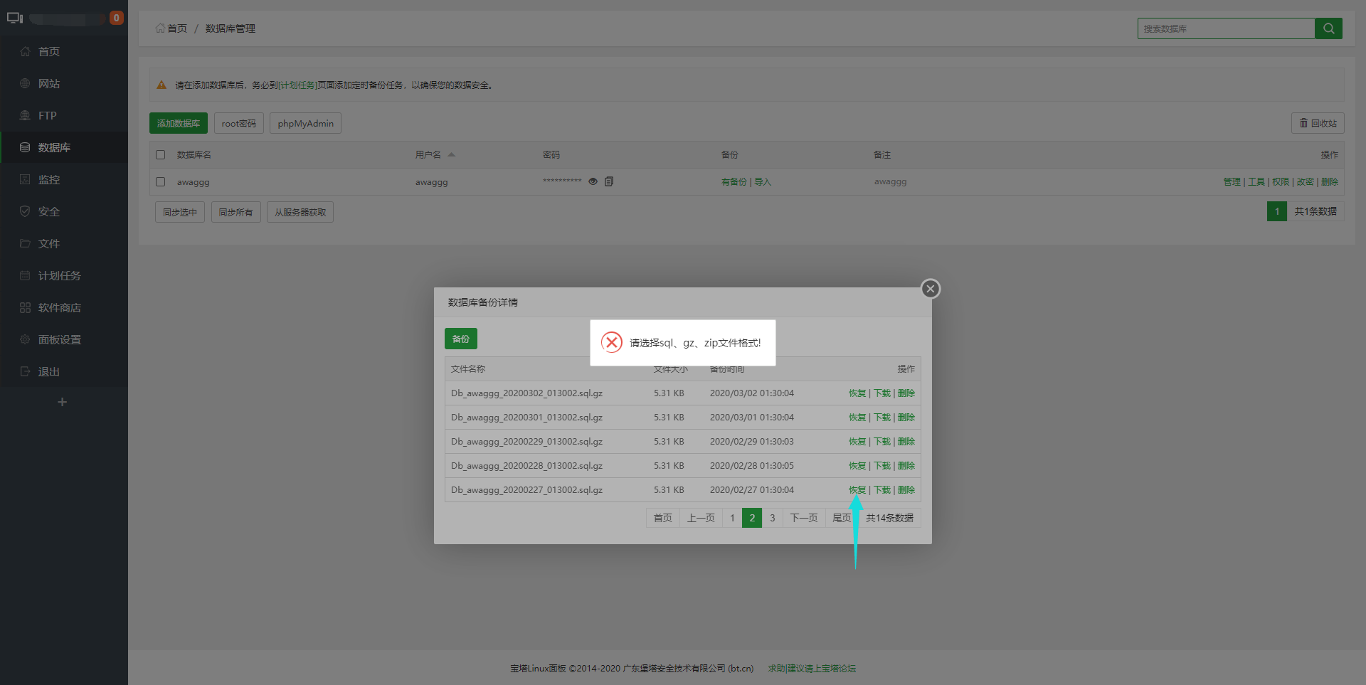Click the plus icon in sidebar
Viewport: 1366px width, 685px height.
(63, 402)
